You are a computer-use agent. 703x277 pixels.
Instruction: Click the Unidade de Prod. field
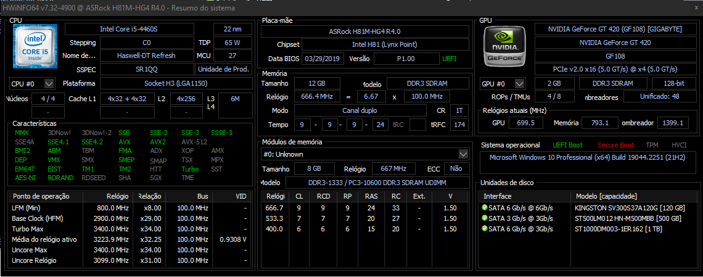tap(224, 70)
